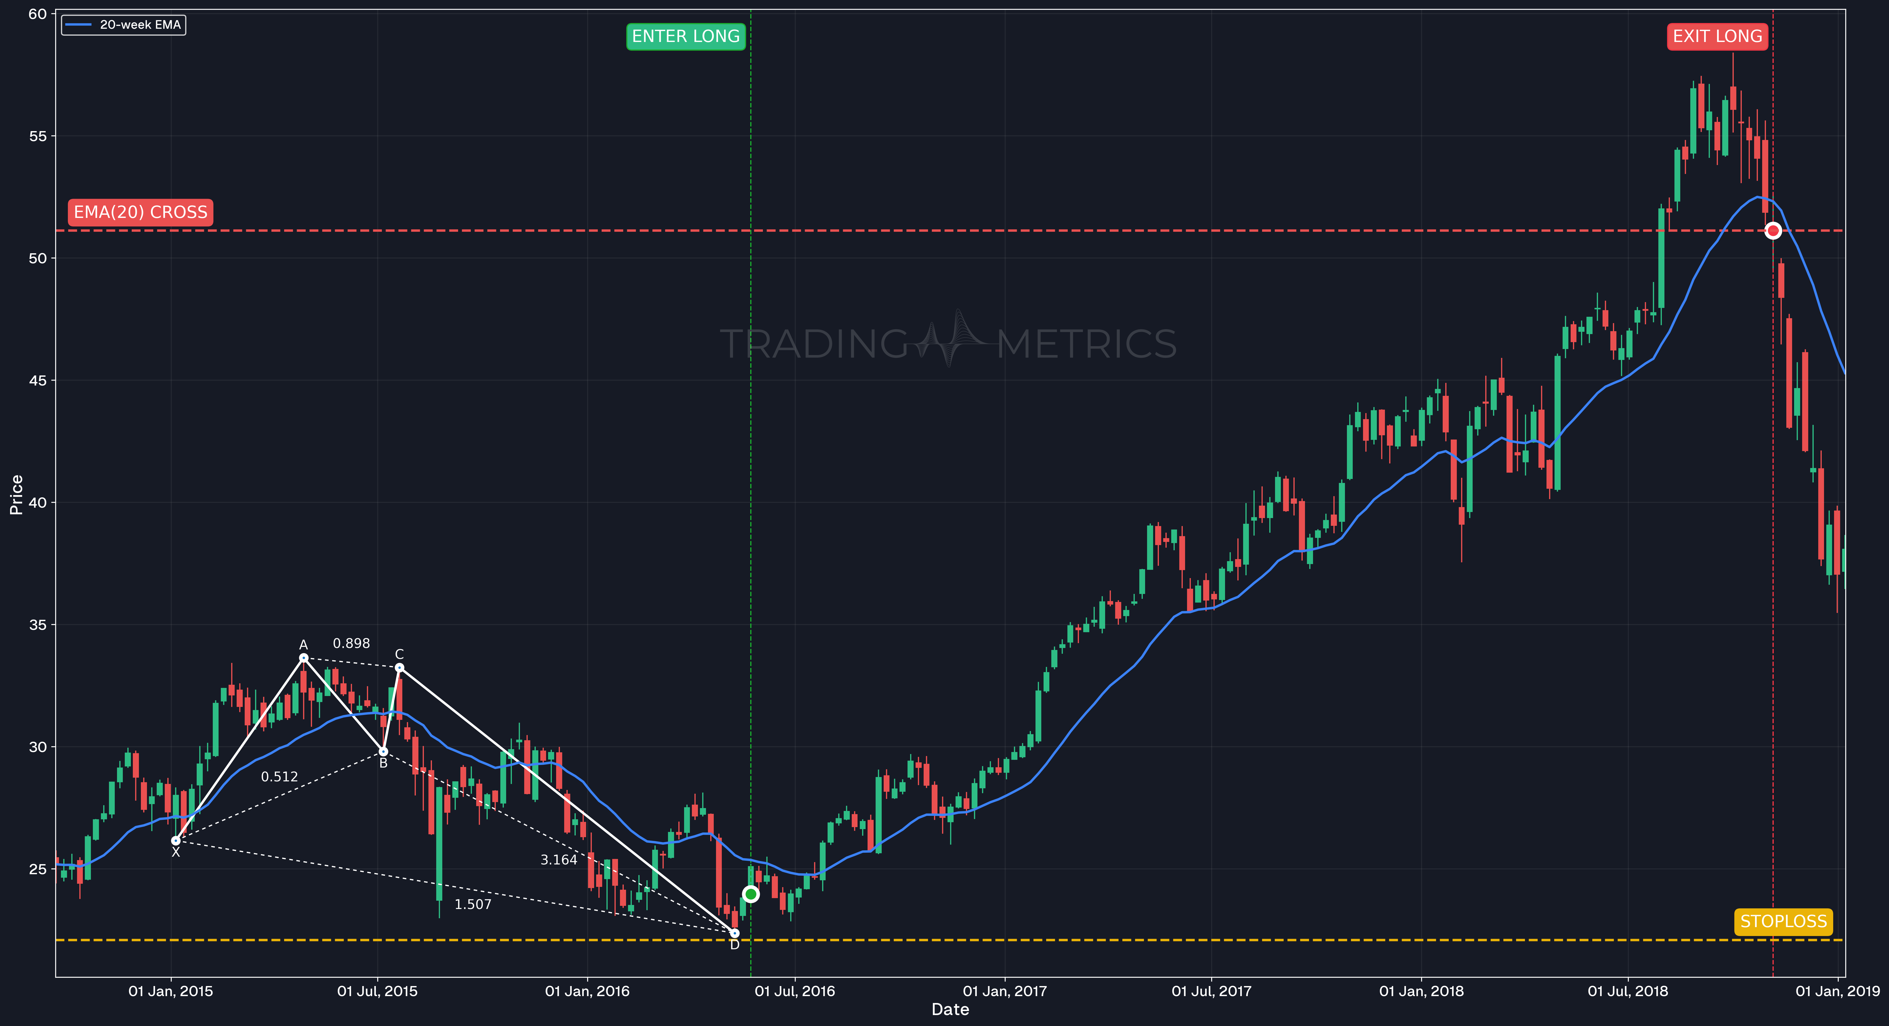Image resolution: width=1889 pixels, height=1026 pixels.
Task: Click the 40 price tick label
Action: point(37,503)
